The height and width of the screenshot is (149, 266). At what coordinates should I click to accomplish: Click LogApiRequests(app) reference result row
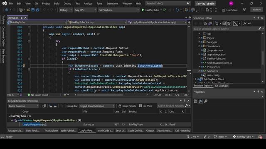pyautogui.click(x=99, y=125)
